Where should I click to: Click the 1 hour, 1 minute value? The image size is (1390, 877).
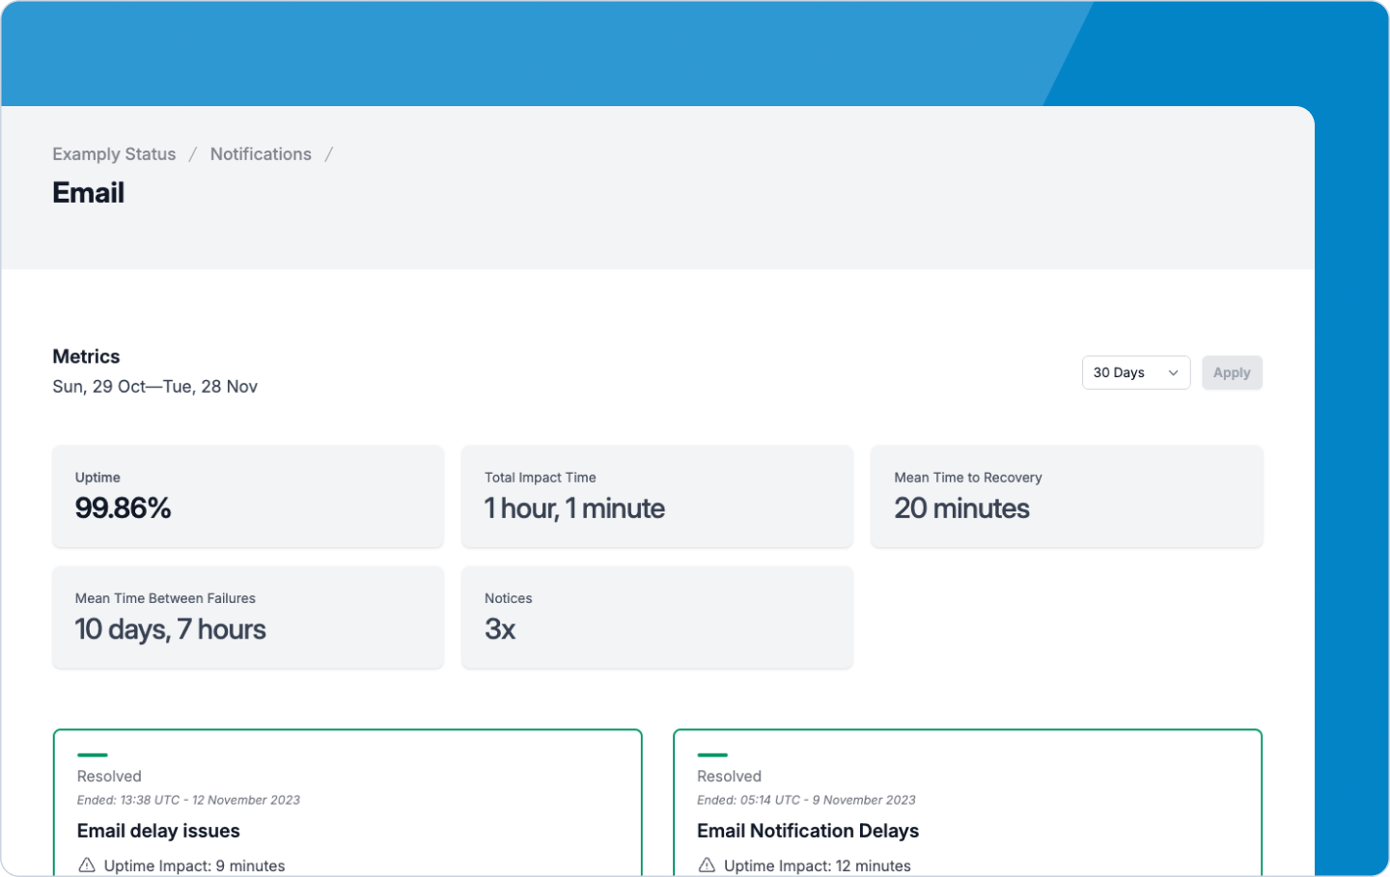[574, 508]
